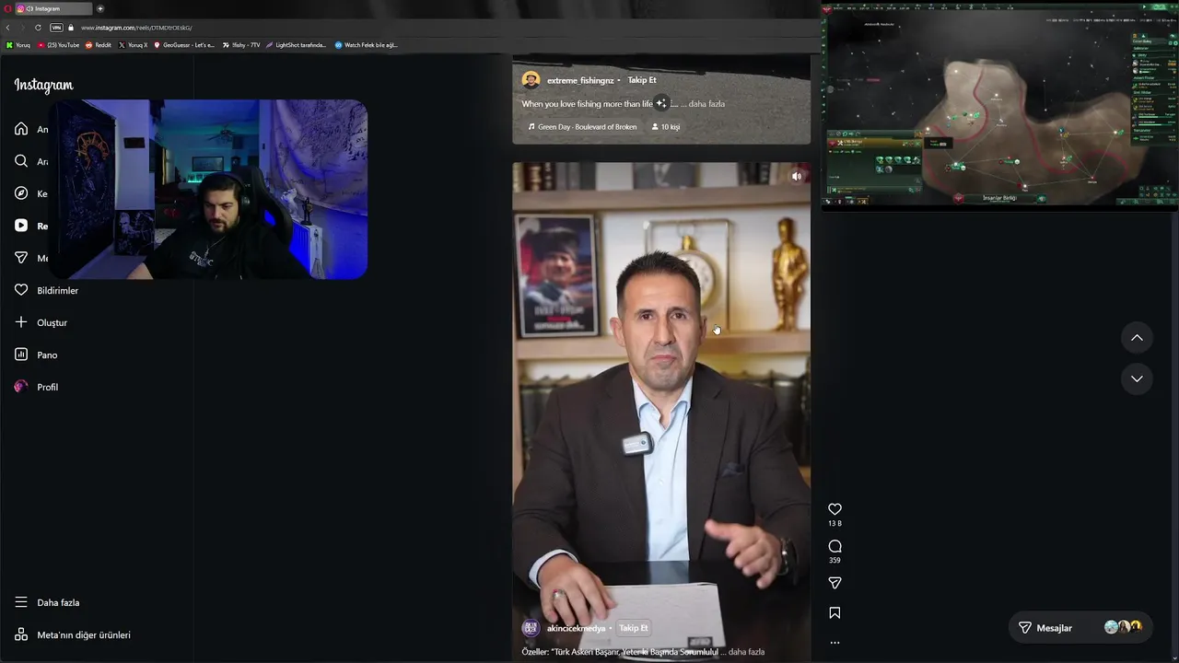This screenshot has width=1179, height=663.
Task: Go back with the browser back arrow
Action: click(7, 28)
